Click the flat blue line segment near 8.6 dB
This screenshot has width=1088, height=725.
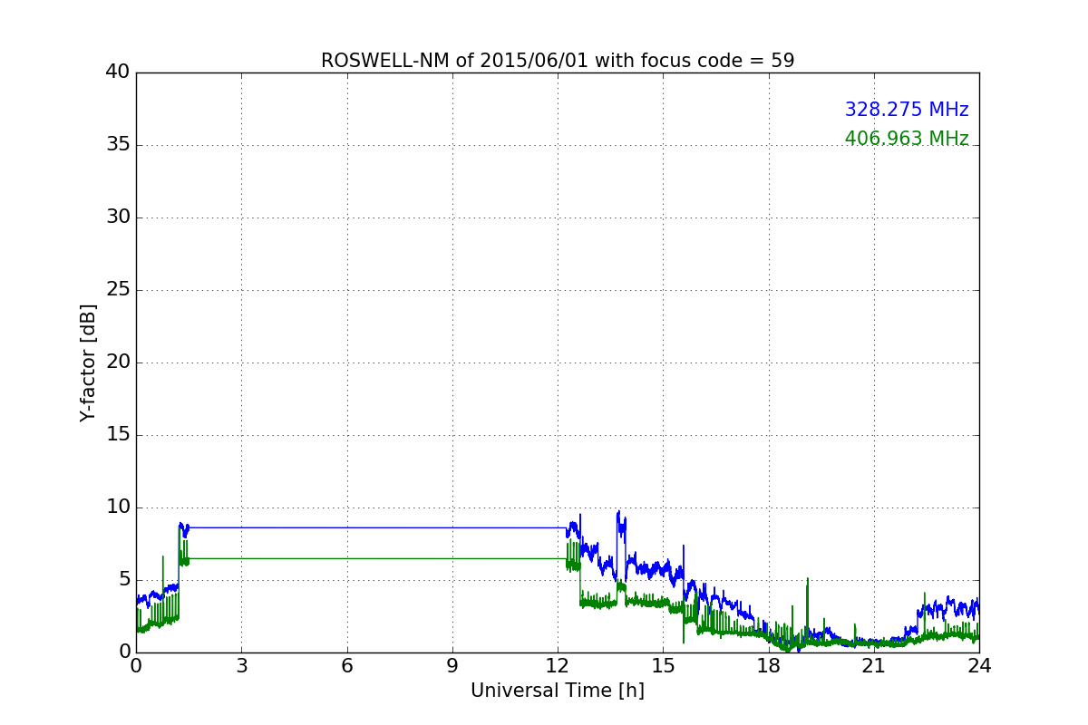[377, 527]
